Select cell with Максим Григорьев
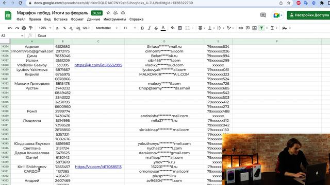Screen dimensions: 330x185 (32, 84)
